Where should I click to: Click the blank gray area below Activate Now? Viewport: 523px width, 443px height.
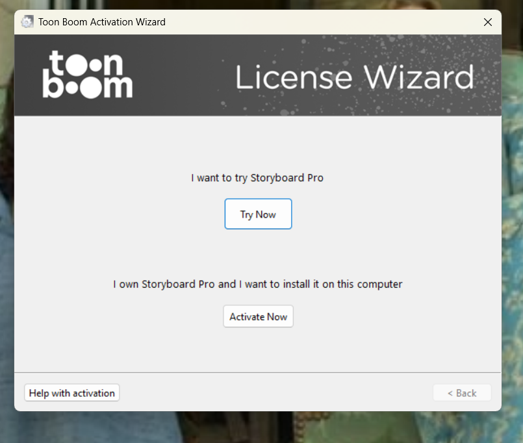click(257, 349)
